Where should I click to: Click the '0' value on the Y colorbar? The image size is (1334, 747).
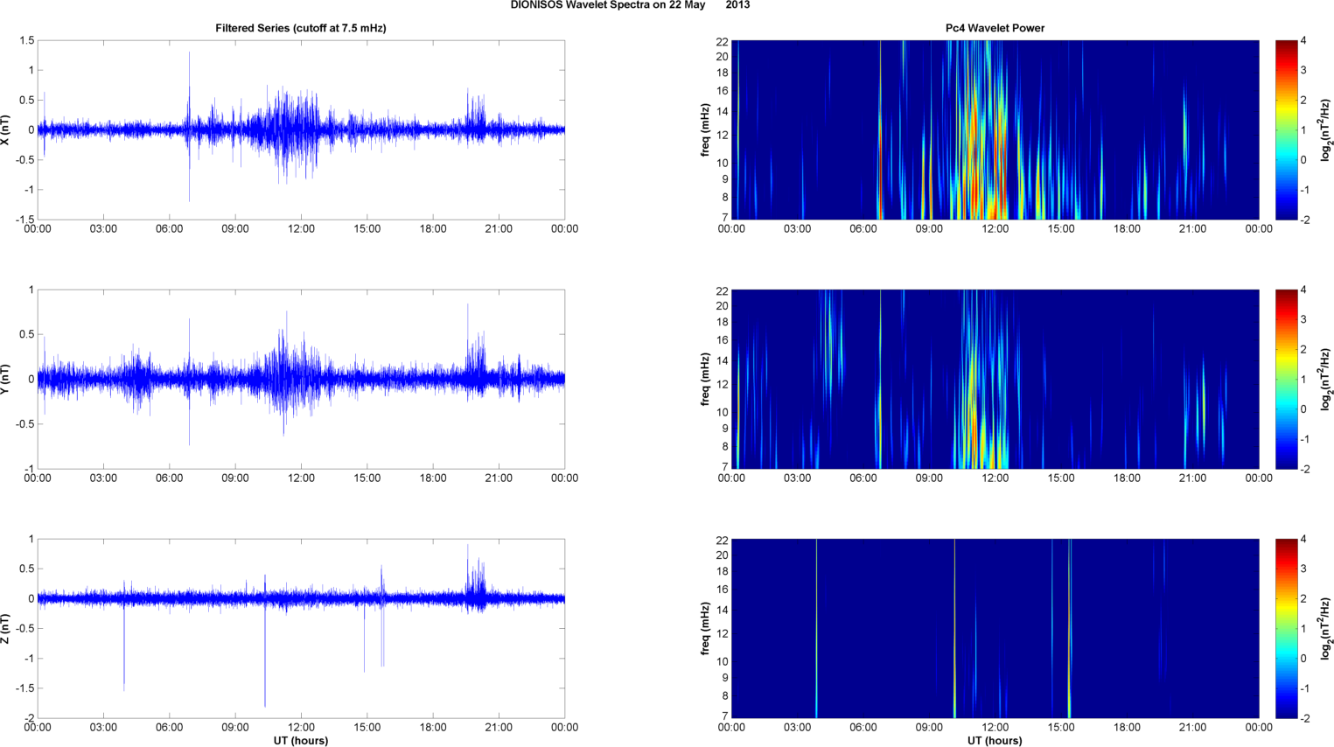click(1303, 408)
